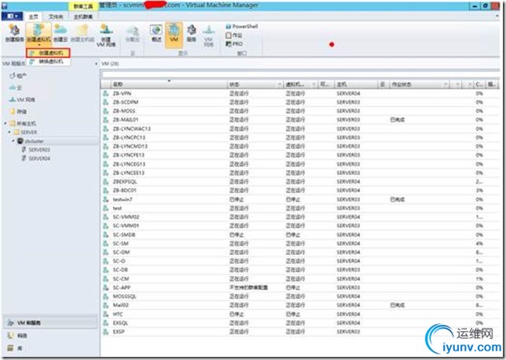Click the 构造 fabric workspace icon
This screenshot has width=506, height=360.
click(x=11, y=335)
